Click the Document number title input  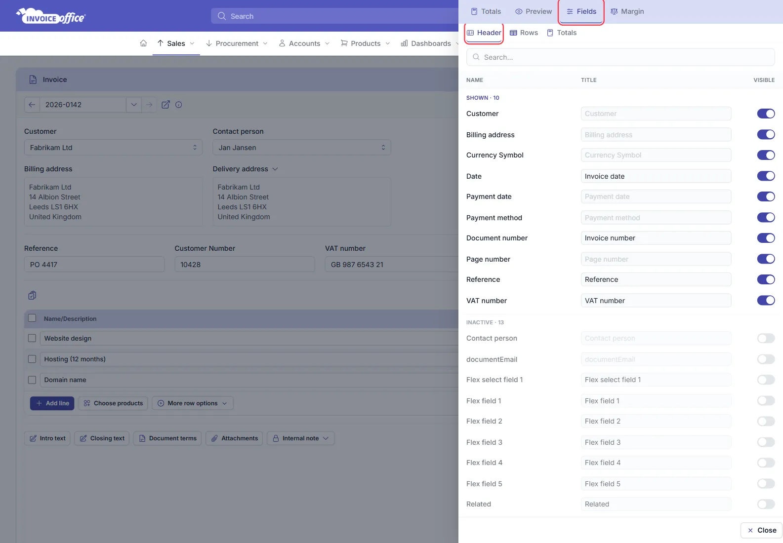(656, 238)
